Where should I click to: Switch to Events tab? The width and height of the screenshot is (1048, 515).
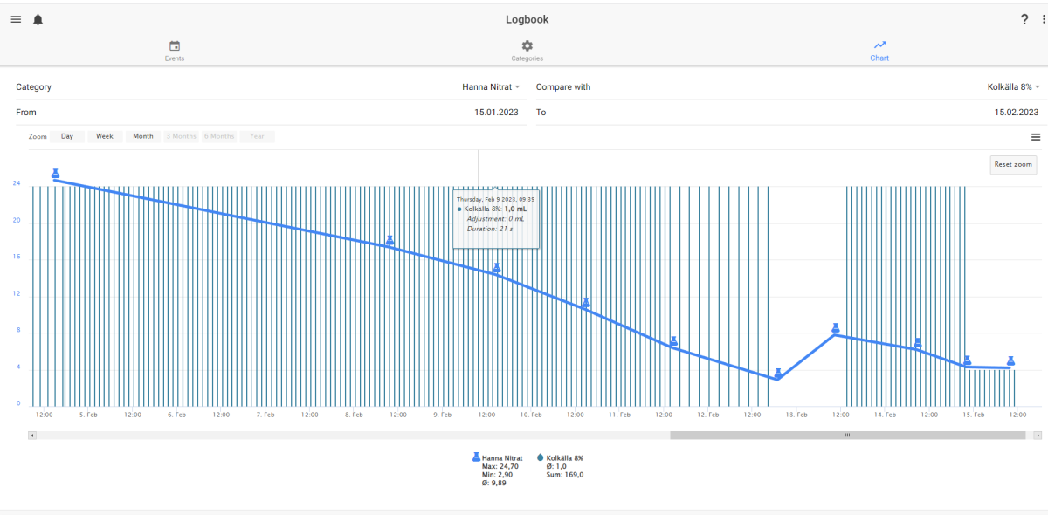pos(175,51)
